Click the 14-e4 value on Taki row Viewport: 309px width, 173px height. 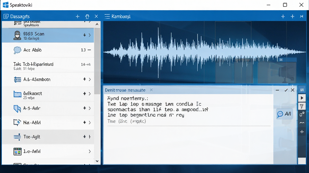86,64
